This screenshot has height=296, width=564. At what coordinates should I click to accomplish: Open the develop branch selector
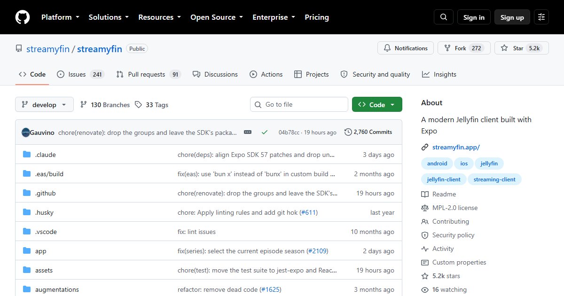44,105
